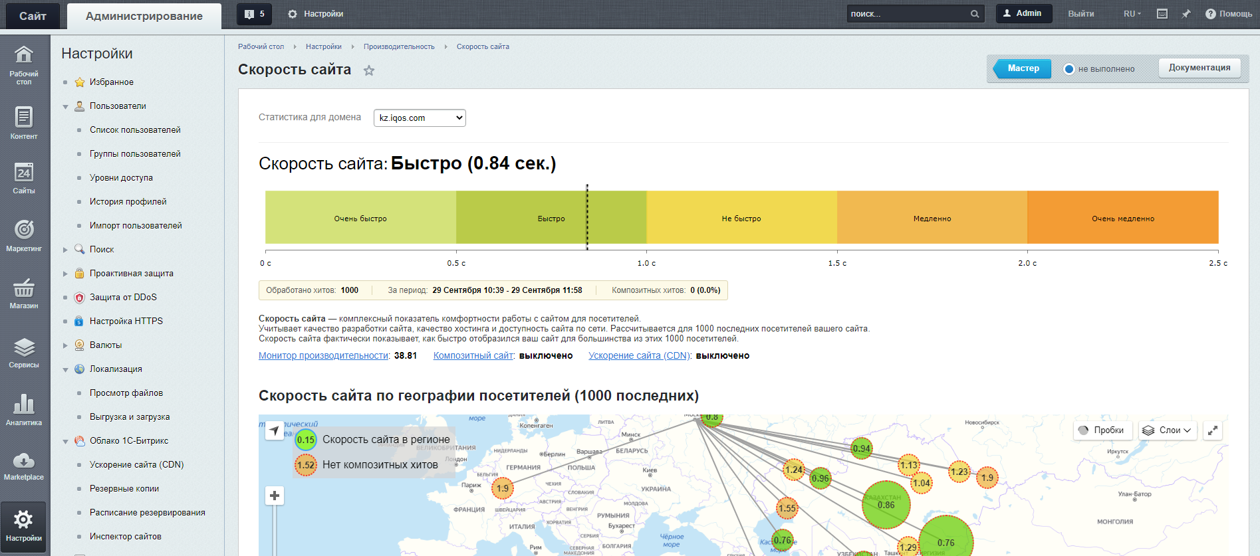This screenshot has width=1260, height=556.
Task: Open the Магазин sidebar section
Action: tap(24, 294)
